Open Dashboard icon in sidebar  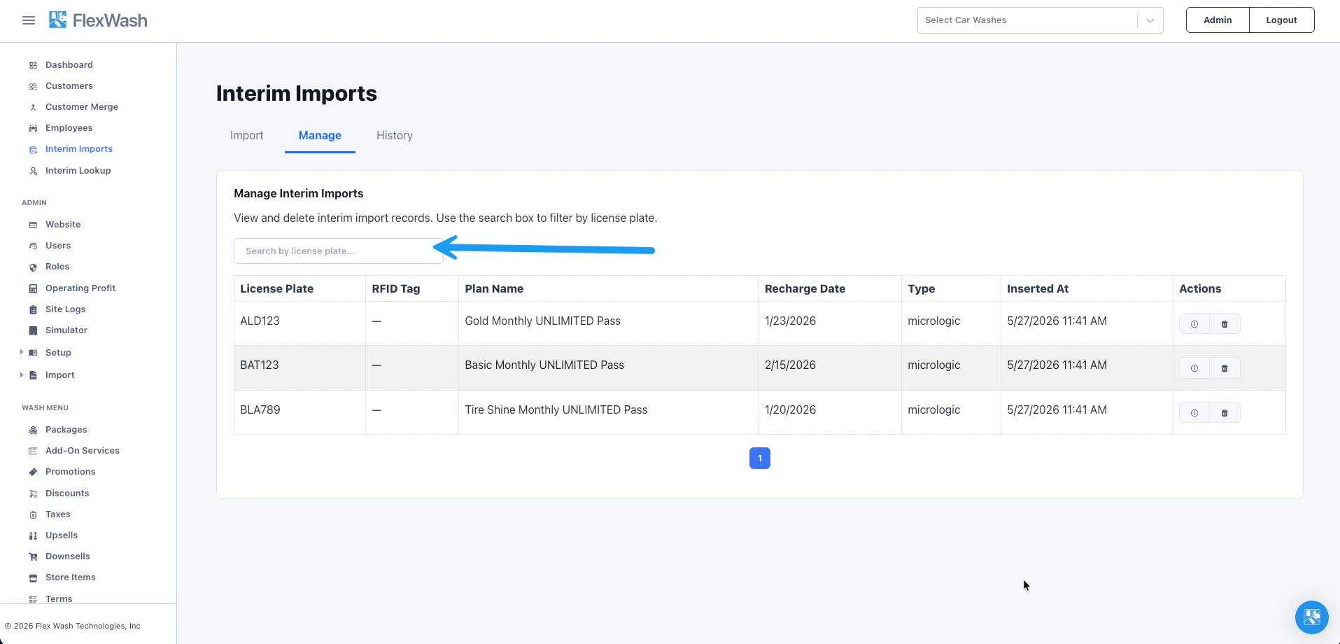click(33, 65)
